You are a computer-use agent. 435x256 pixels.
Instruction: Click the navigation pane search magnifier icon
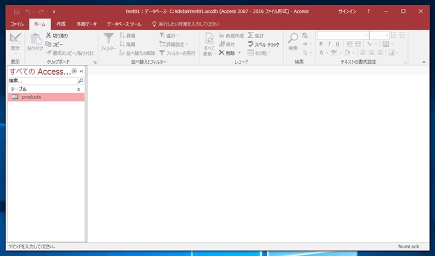[81, 81]
